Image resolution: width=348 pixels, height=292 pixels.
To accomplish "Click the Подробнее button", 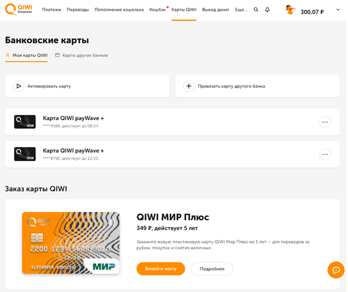I will [212, 269].
